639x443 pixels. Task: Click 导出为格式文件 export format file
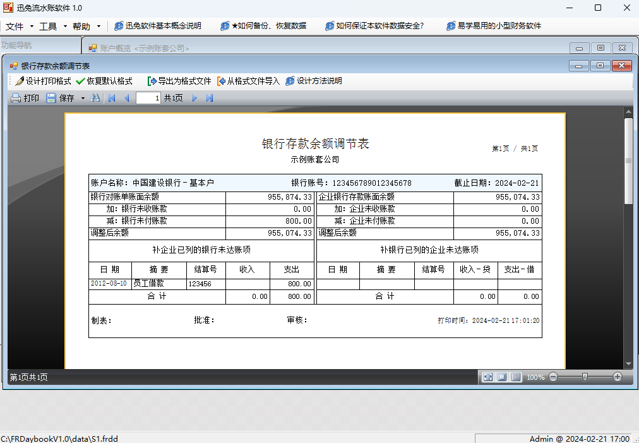[x=179, y=81]
